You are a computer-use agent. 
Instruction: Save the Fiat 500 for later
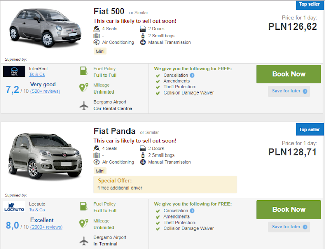286,91
